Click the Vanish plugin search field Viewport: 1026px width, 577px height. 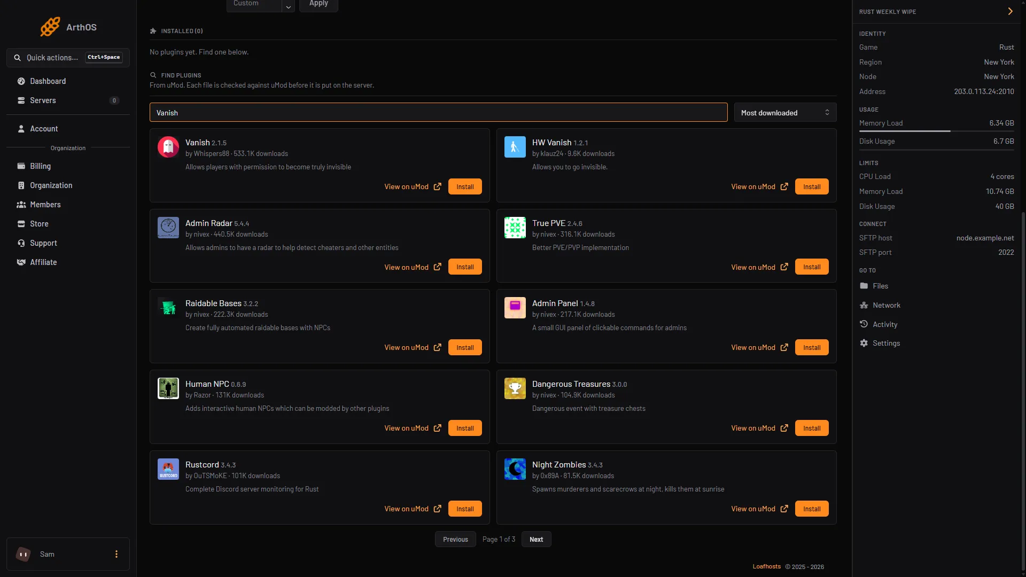438,113
